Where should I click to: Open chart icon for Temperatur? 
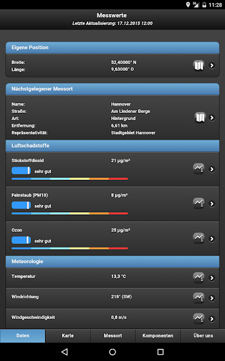pos(199,277)
